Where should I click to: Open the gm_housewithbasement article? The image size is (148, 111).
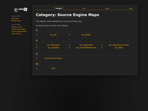point(86,48)
